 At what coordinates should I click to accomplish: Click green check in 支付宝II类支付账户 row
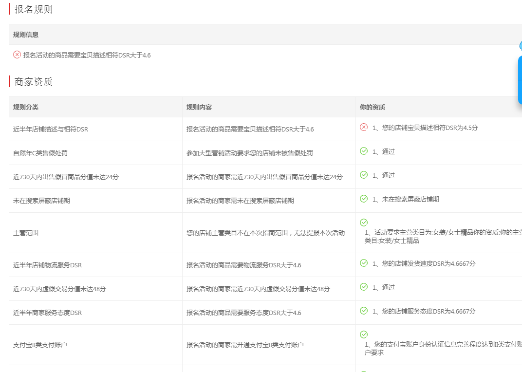click(364, 335)
